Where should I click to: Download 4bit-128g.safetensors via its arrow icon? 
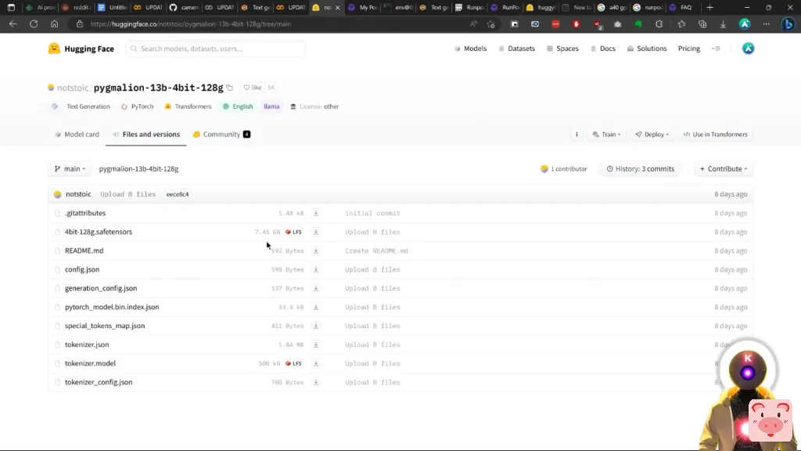click(x=316, y=232)
